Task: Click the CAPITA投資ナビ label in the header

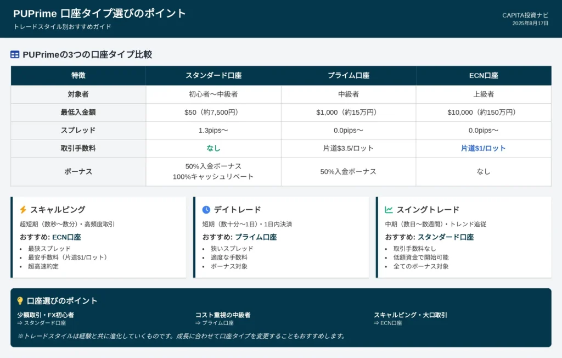Action: (525, 15)
